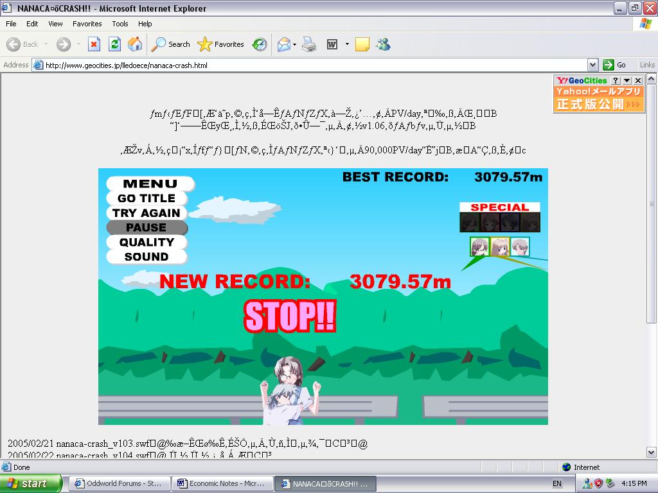
Task: Click GO TITLE game button
Action: (x=147, y=198)
